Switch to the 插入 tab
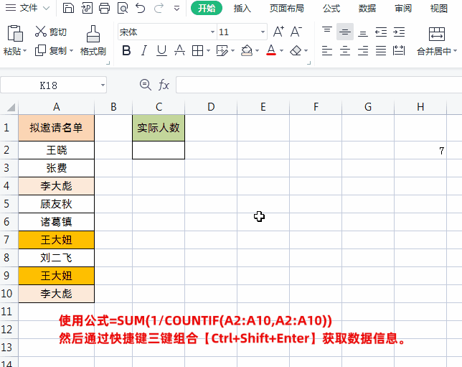Image resolution: width=462 pixels, height=367 pixels. click(x=242, y=9)
